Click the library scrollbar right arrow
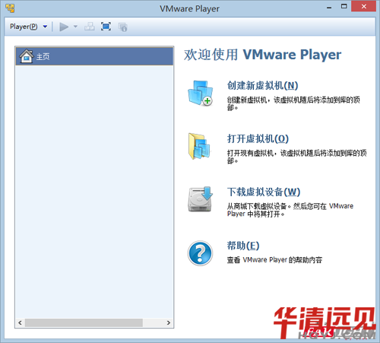380x343 pixels. click(169, 322)
